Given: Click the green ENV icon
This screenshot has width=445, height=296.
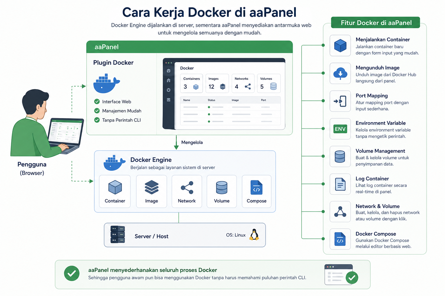Looking at the screenshot, I should 340,129.
